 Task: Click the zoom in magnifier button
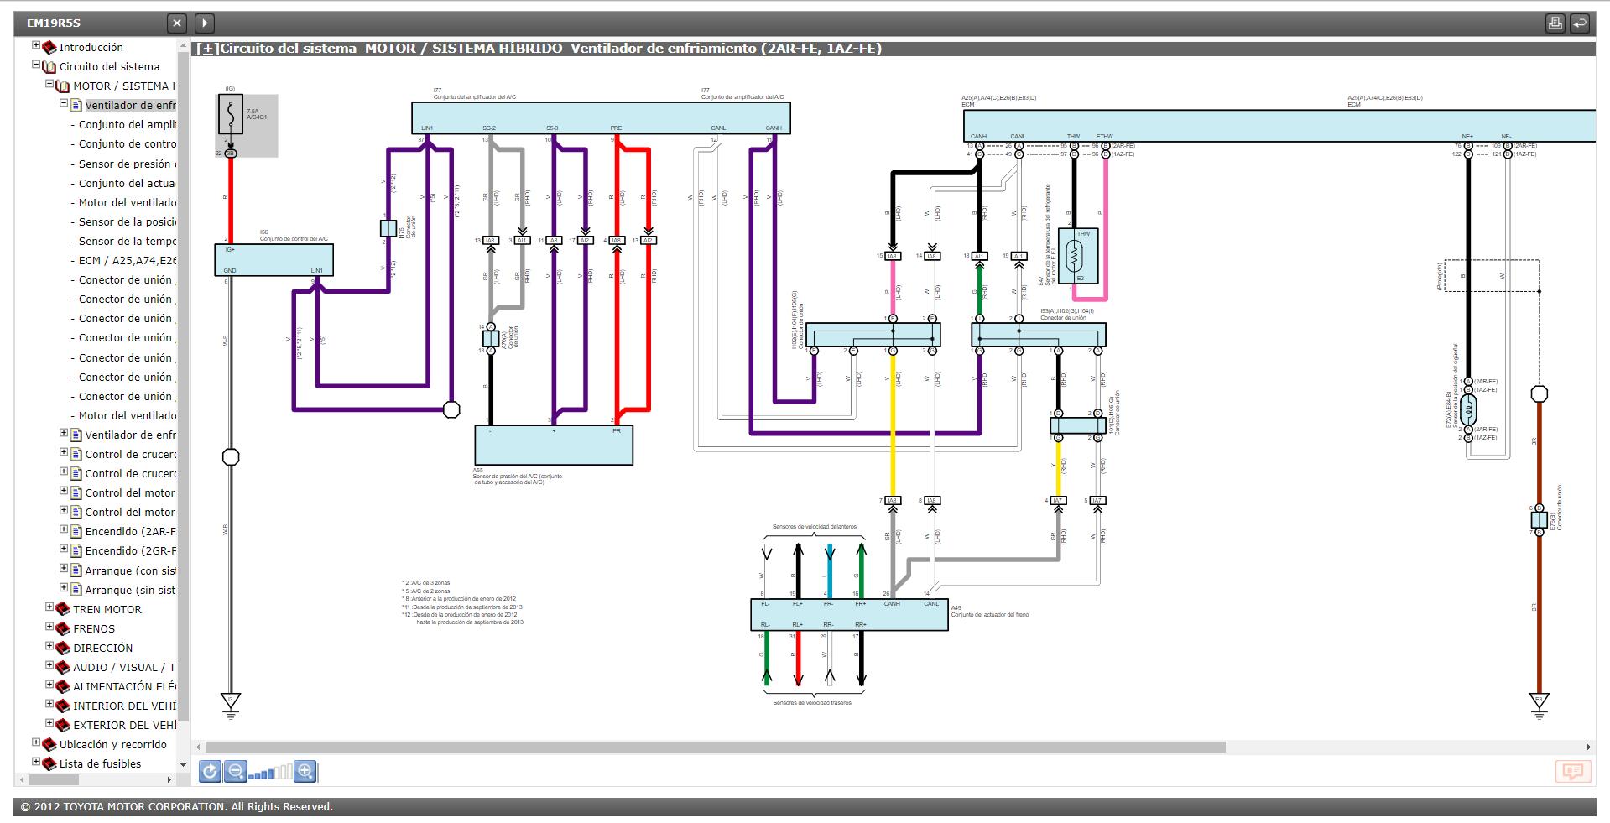(x=305, y=771)
